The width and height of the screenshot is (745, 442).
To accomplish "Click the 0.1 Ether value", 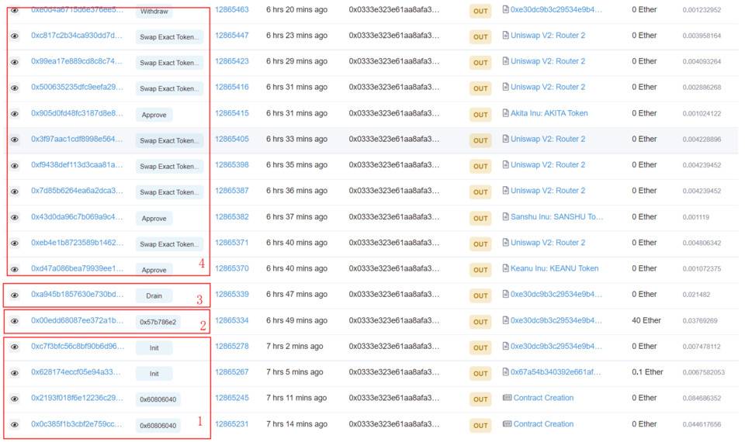I will click(x=647, y=372).
